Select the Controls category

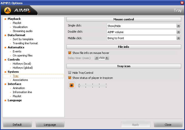[14, 60]
